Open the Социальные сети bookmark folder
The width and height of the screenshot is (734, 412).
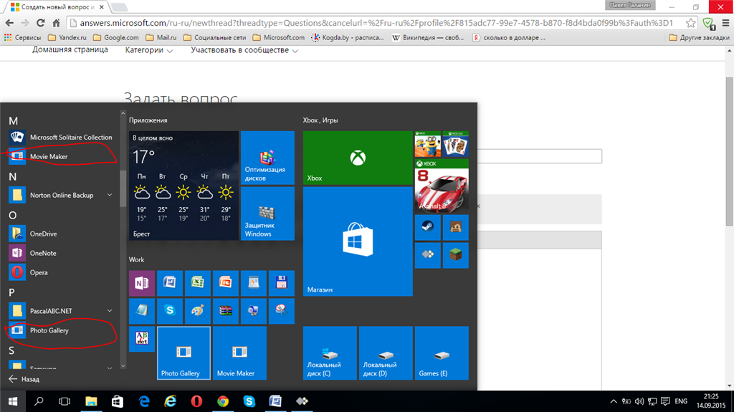(x=214, y=37)
